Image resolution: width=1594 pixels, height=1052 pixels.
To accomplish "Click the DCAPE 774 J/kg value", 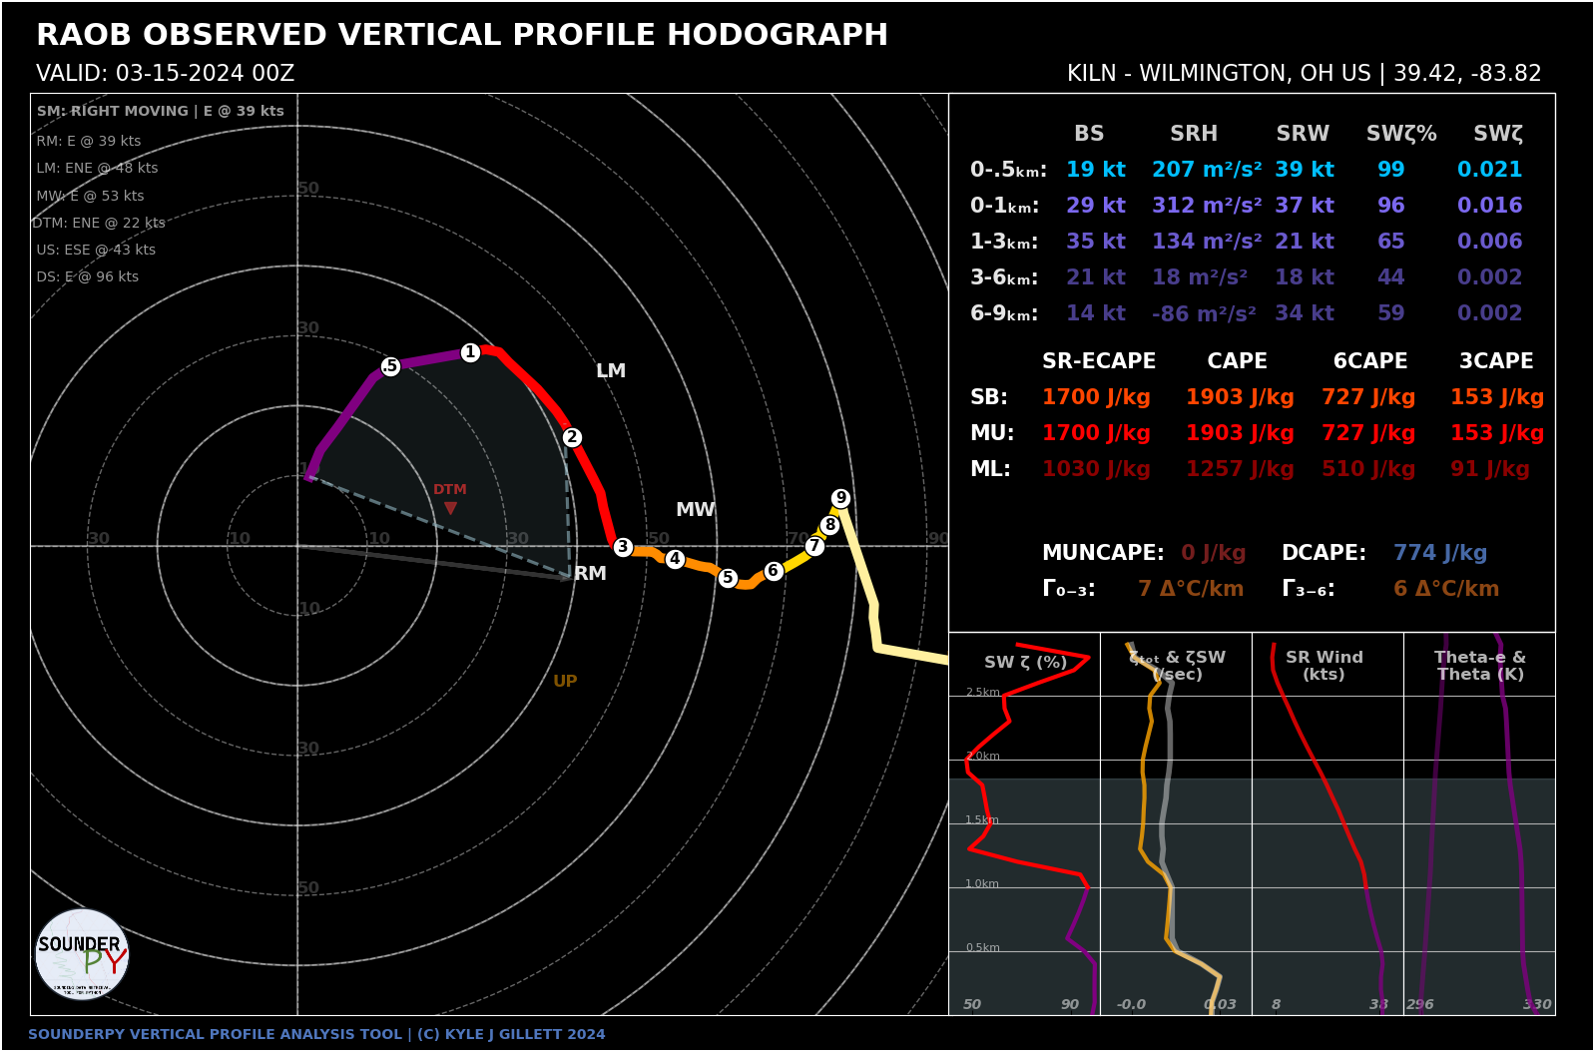I will [x=1440, y=553].
